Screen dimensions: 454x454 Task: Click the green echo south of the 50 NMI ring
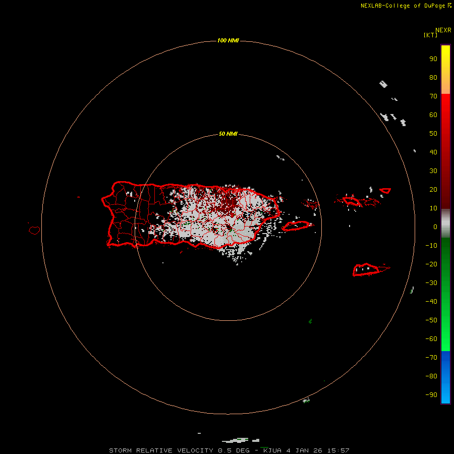point(310,321)
